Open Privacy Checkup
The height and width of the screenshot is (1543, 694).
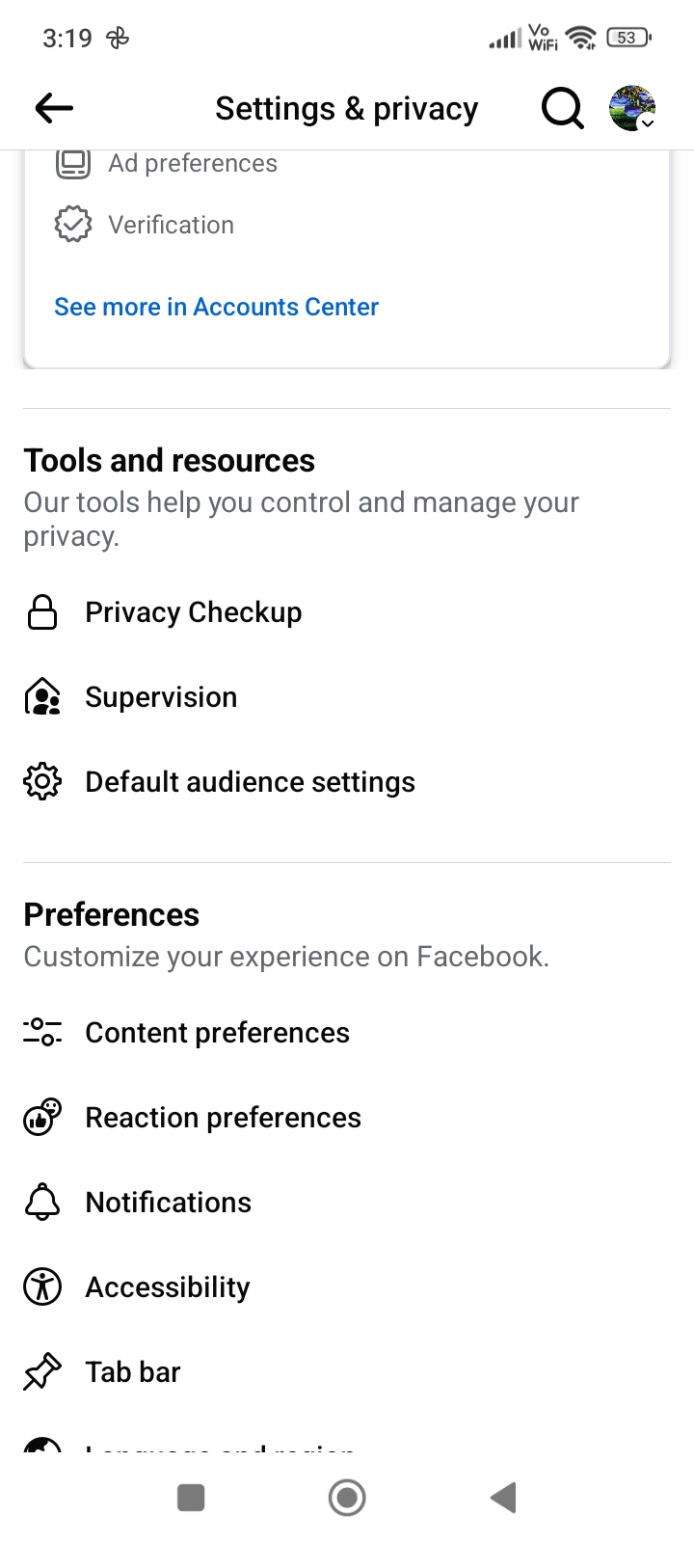194,612
